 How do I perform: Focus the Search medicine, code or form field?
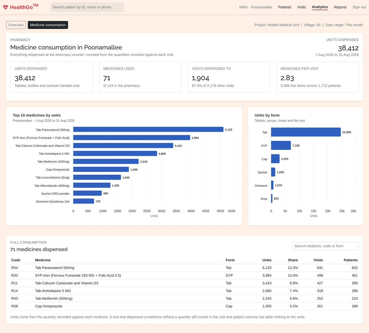(x=325, y=246)
